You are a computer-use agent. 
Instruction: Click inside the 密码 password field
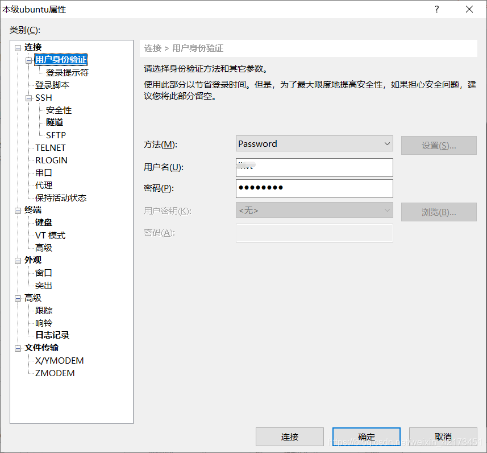(x=313, y=188)
